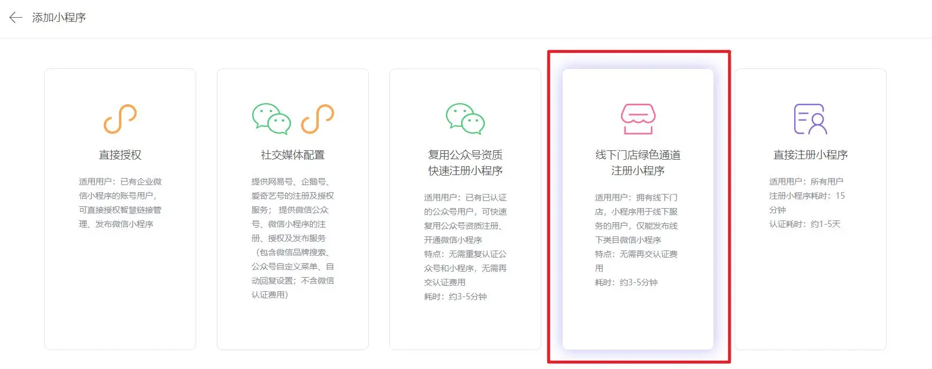The height and width of the screenshot is (369, 932).
Task: Select 复用公众号资质 快速注册小程序 title
Action: pyautogui.click(x=465, y=163)
